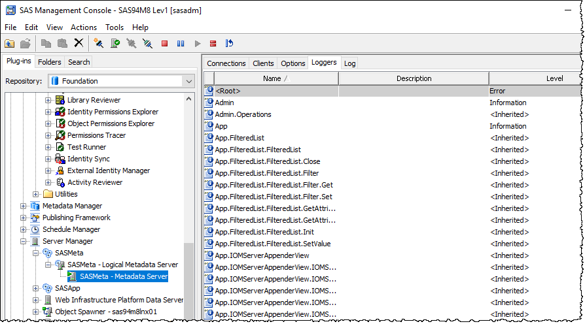Click the Permissions Tracer icon
The height and width of the screenshot is (324, 585).
pos(60,135)
